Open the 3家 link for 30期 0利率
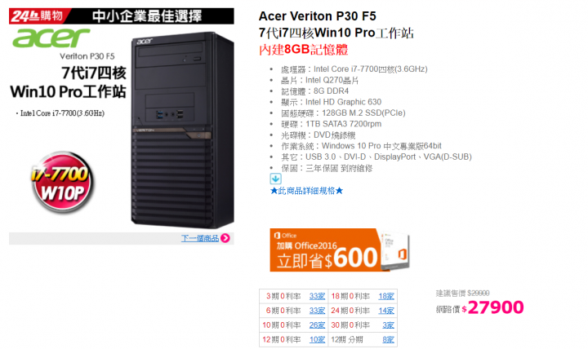This screenshot has width=588, height=349. click(x=388, y=325)
